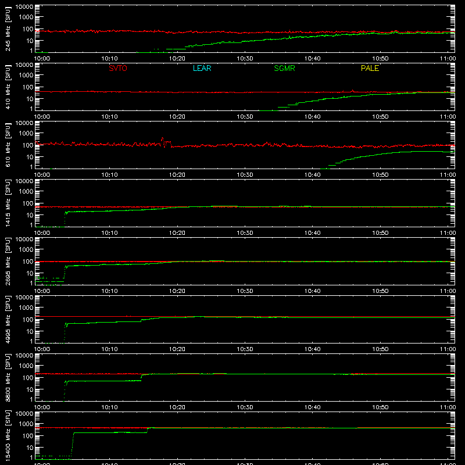This screenshot has width=465, height=465.
Task: Select the 4995 MHz [SFU] axis label
Action: pos(8,319)
